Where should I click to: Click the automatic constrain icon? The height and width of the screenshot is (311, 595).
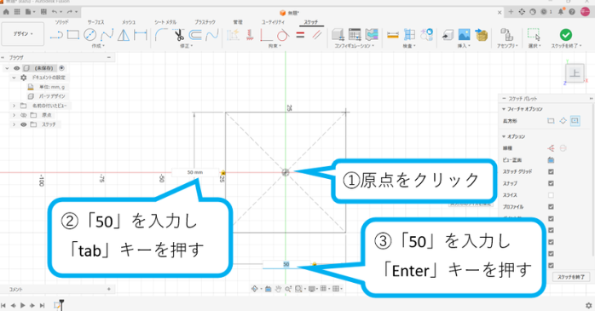point(233,35)
